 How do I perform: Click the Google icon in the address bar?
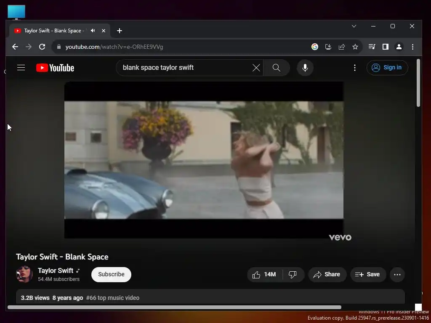[315, 47]
